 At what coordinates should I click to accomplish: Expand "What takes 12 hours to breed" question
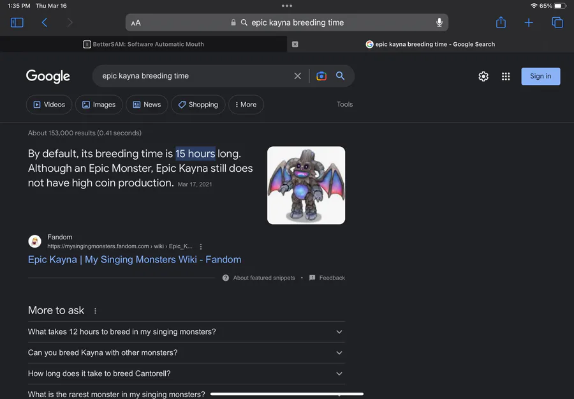point(186,332)
